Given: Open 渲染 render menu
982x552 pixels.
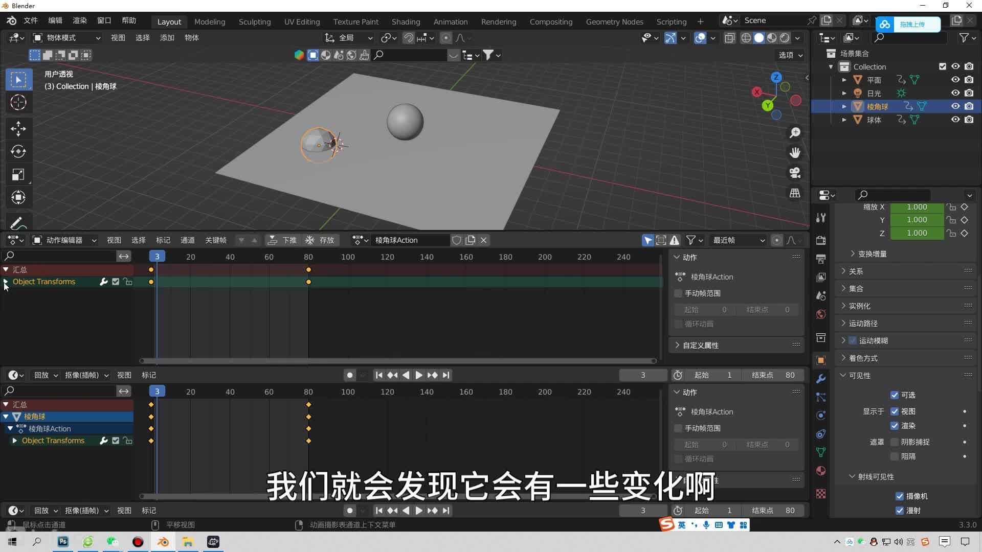Looking at the screenshot, I should click(x=80, y=20).
